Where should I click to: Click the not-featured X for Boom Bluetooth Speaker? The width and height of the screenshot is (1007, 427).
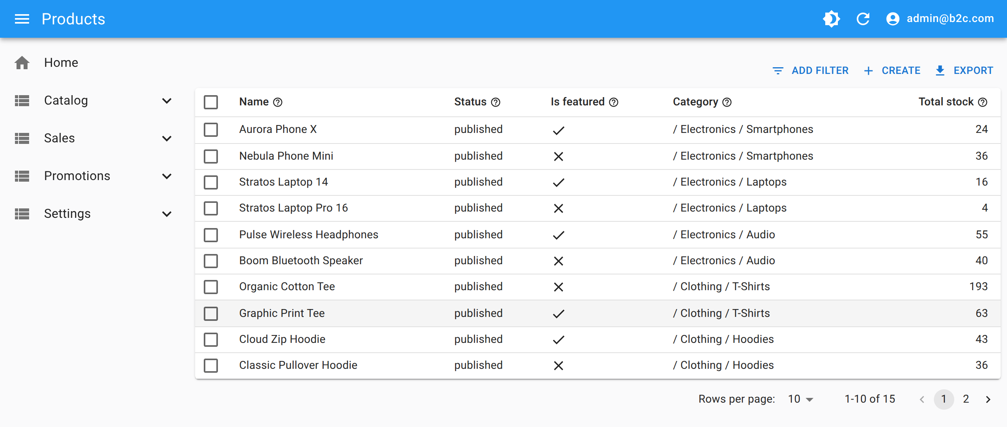(559, 261)
